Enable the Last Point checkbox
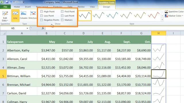The width and height of the screenshot is (184, 103). click(62, 16)
